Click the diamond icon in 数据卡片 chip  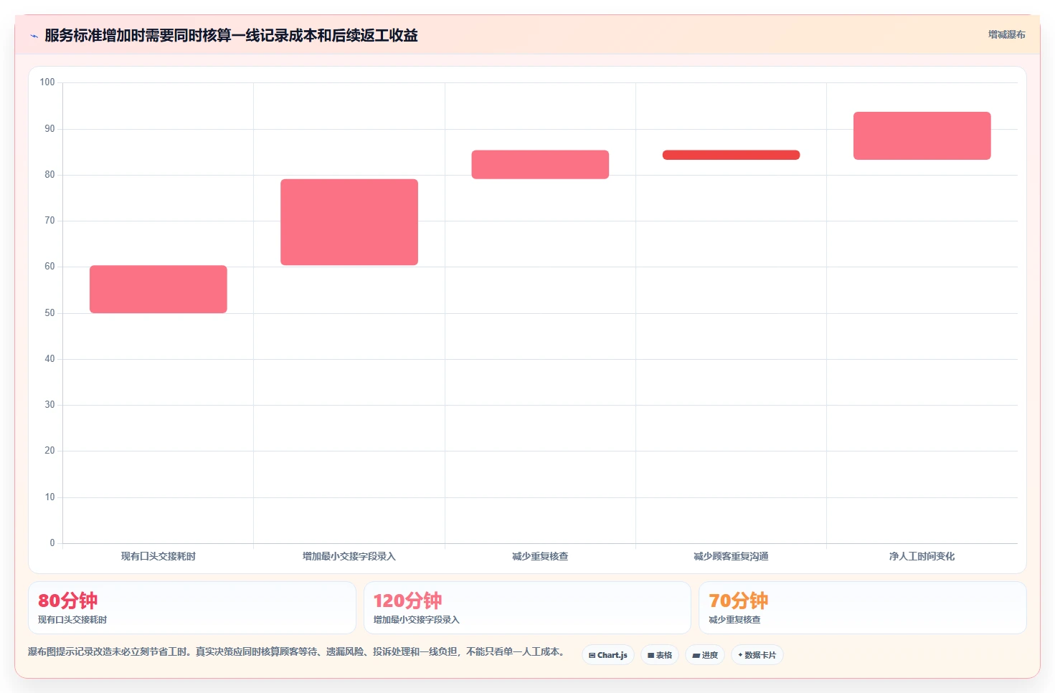coord(740,654)
